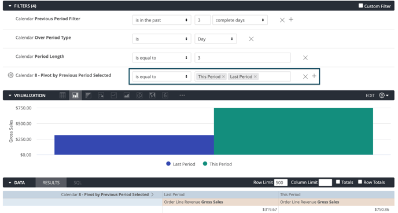Click the blue Last Period bar

click(134, 145)
